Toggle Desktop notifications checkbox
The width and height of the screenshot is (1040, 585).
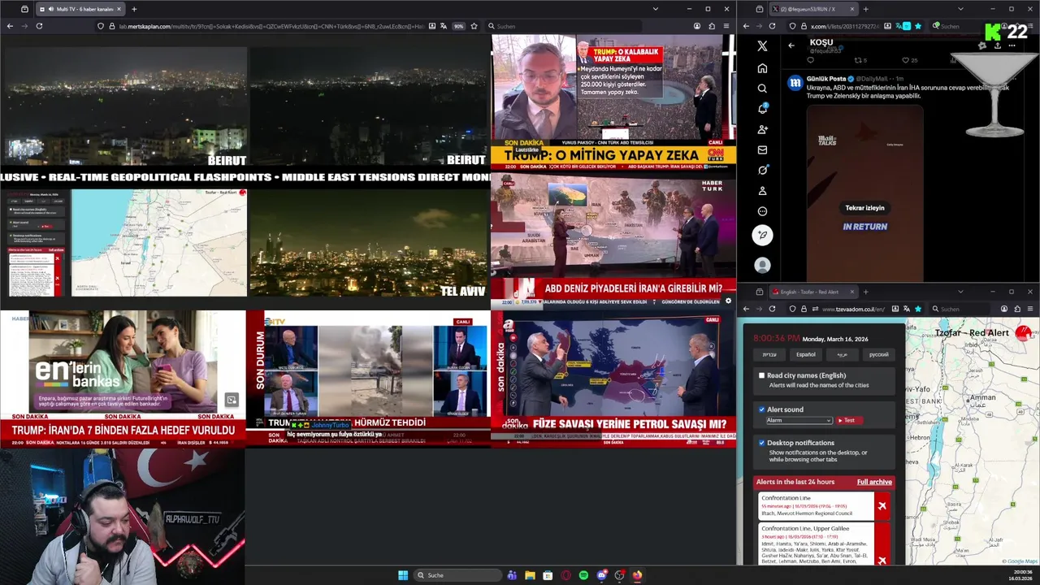(761, 443)
